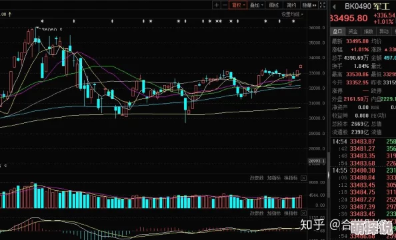This screenshot has width=396, height=240.
Task: Select the 14:55 33480.38 tick row
Action: click(364, 170)
